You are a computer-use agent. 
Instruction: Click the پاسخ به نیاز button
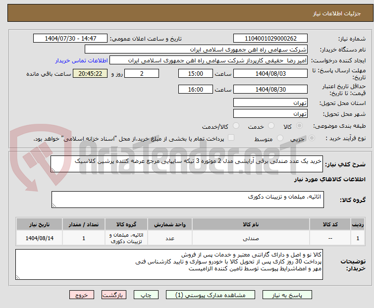tap(295, 295)
